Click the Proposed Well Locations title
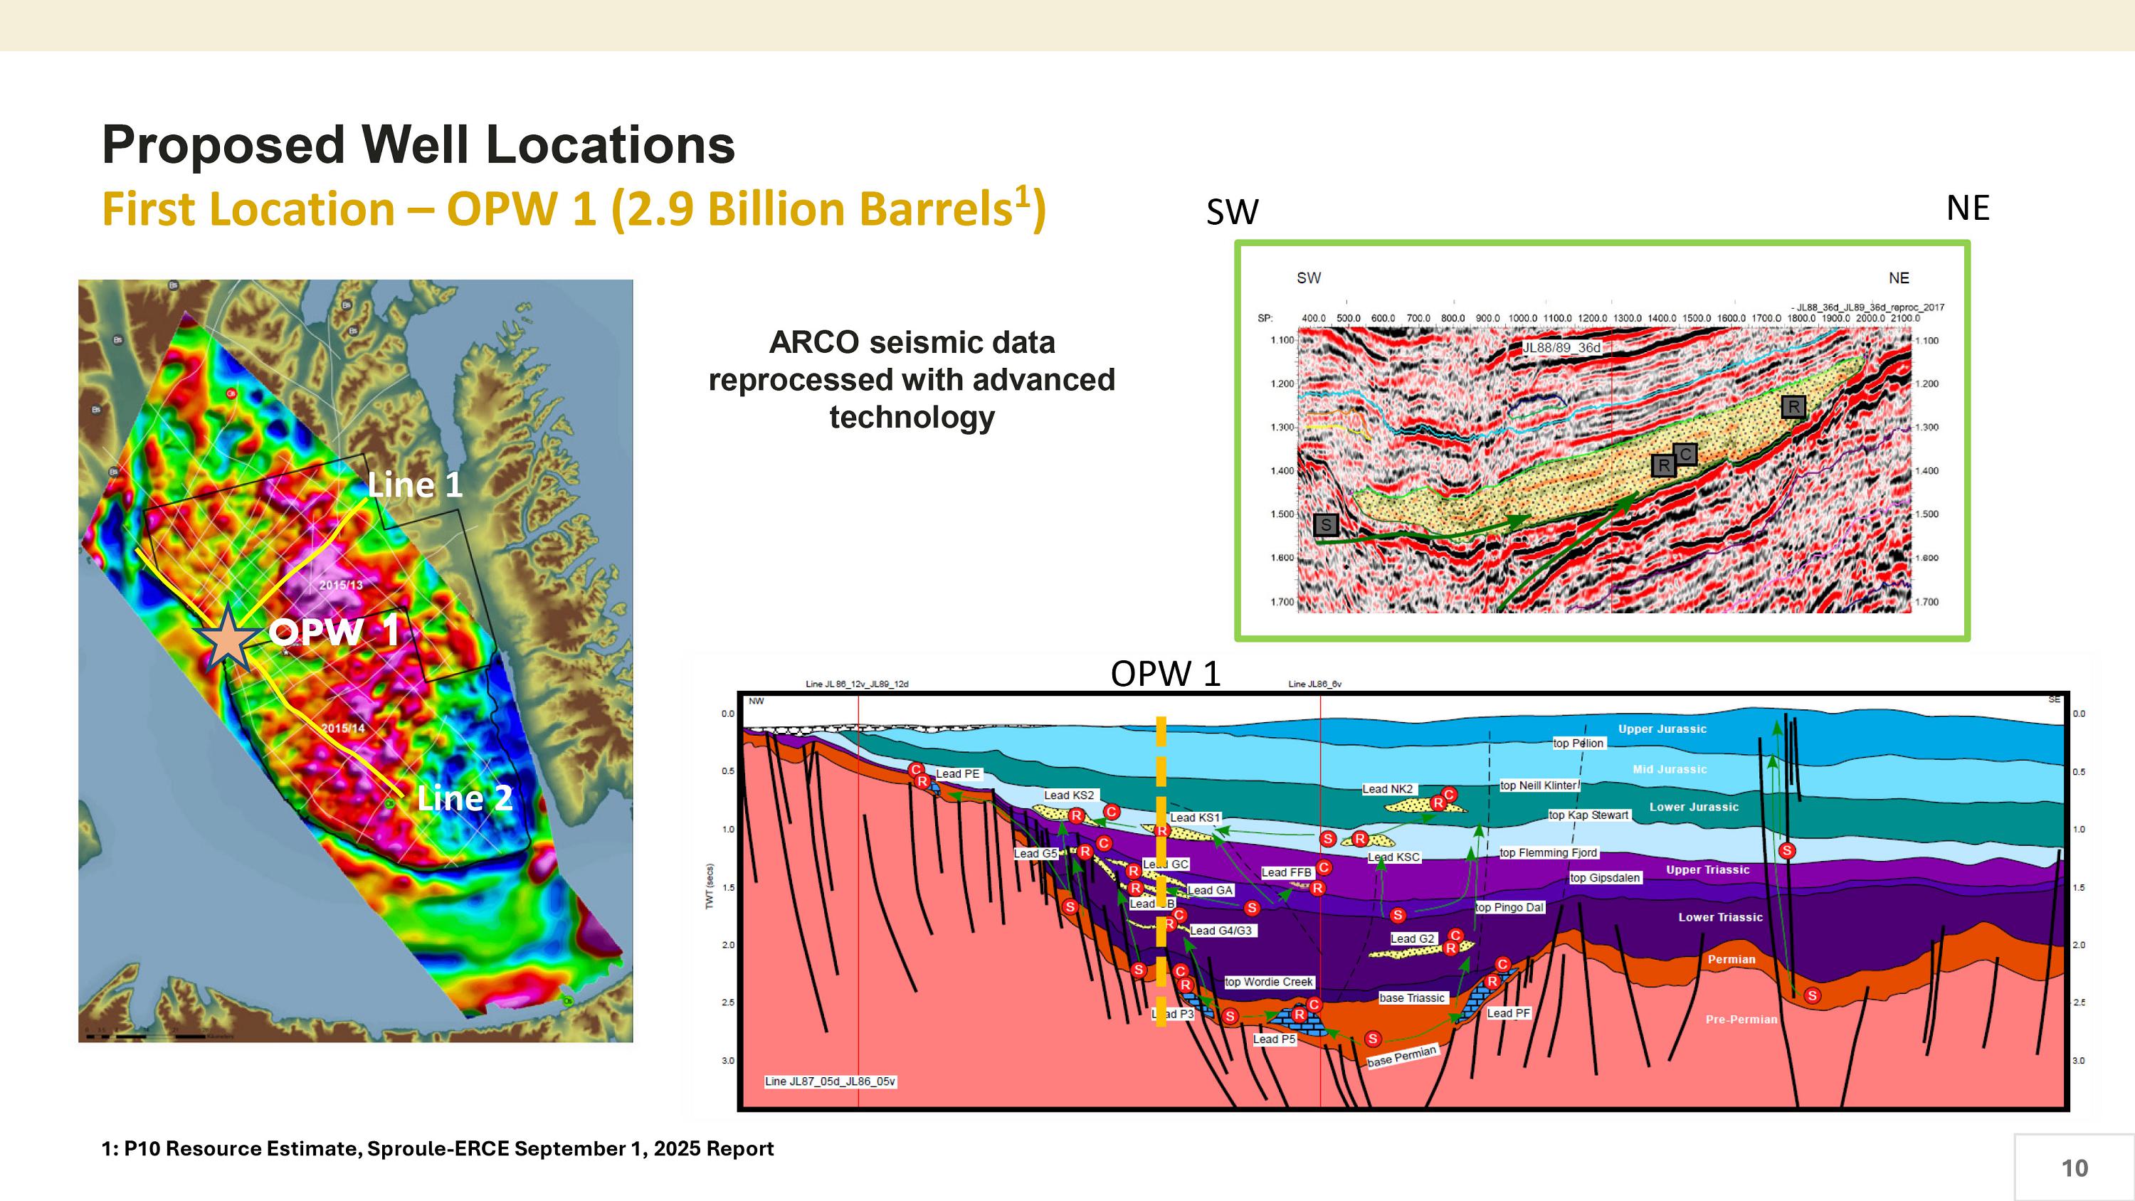This screenshot has width=2135, height=1201. 418,145
